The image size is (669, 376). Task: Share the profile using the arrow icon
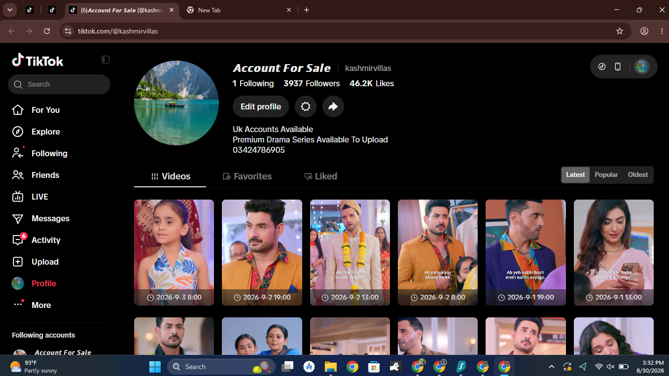pos(333,106)
